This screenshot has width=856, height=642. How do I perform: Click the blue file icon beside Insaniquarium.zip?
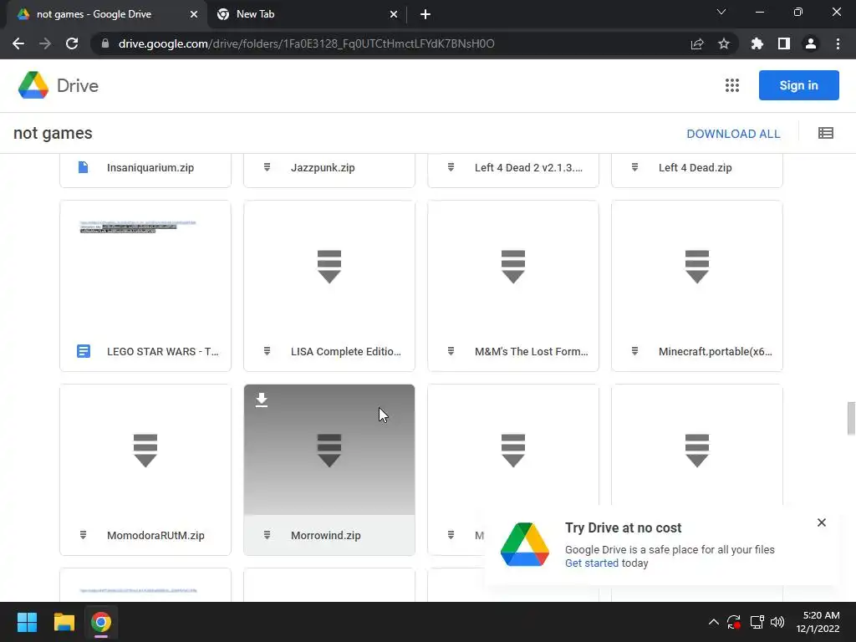point(83,167)
